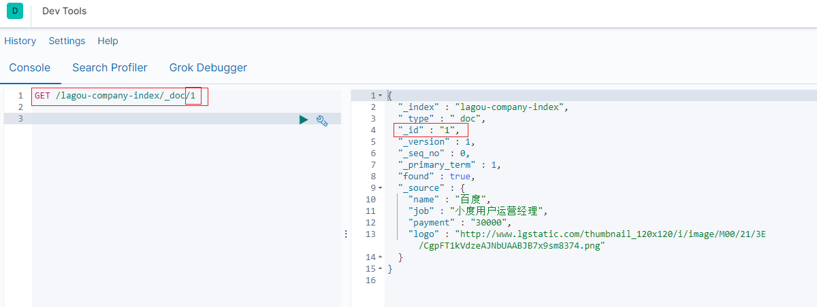Viewport: 817px width, 307px height.
Task: Click the "job" : "小度用户运营经理" line
Action: pyautogui.click(x=477, y=211)
